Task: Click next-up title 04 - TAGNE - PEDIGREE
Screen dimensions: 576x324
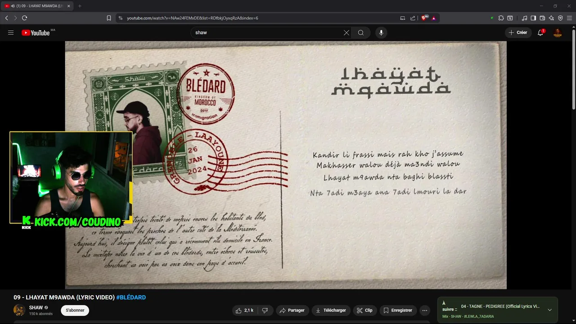Action: (500, 306)
